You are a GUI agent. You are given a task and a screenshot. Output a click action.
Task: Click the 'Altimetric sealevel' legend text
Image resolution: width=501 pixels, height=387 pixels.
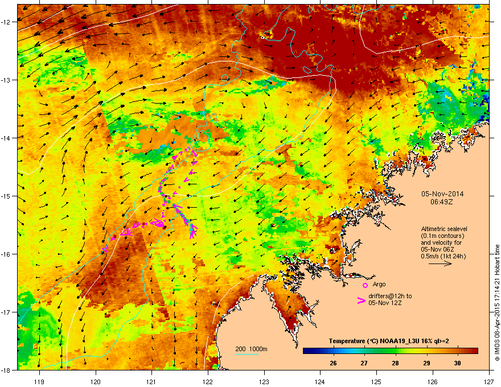[444, 229]
